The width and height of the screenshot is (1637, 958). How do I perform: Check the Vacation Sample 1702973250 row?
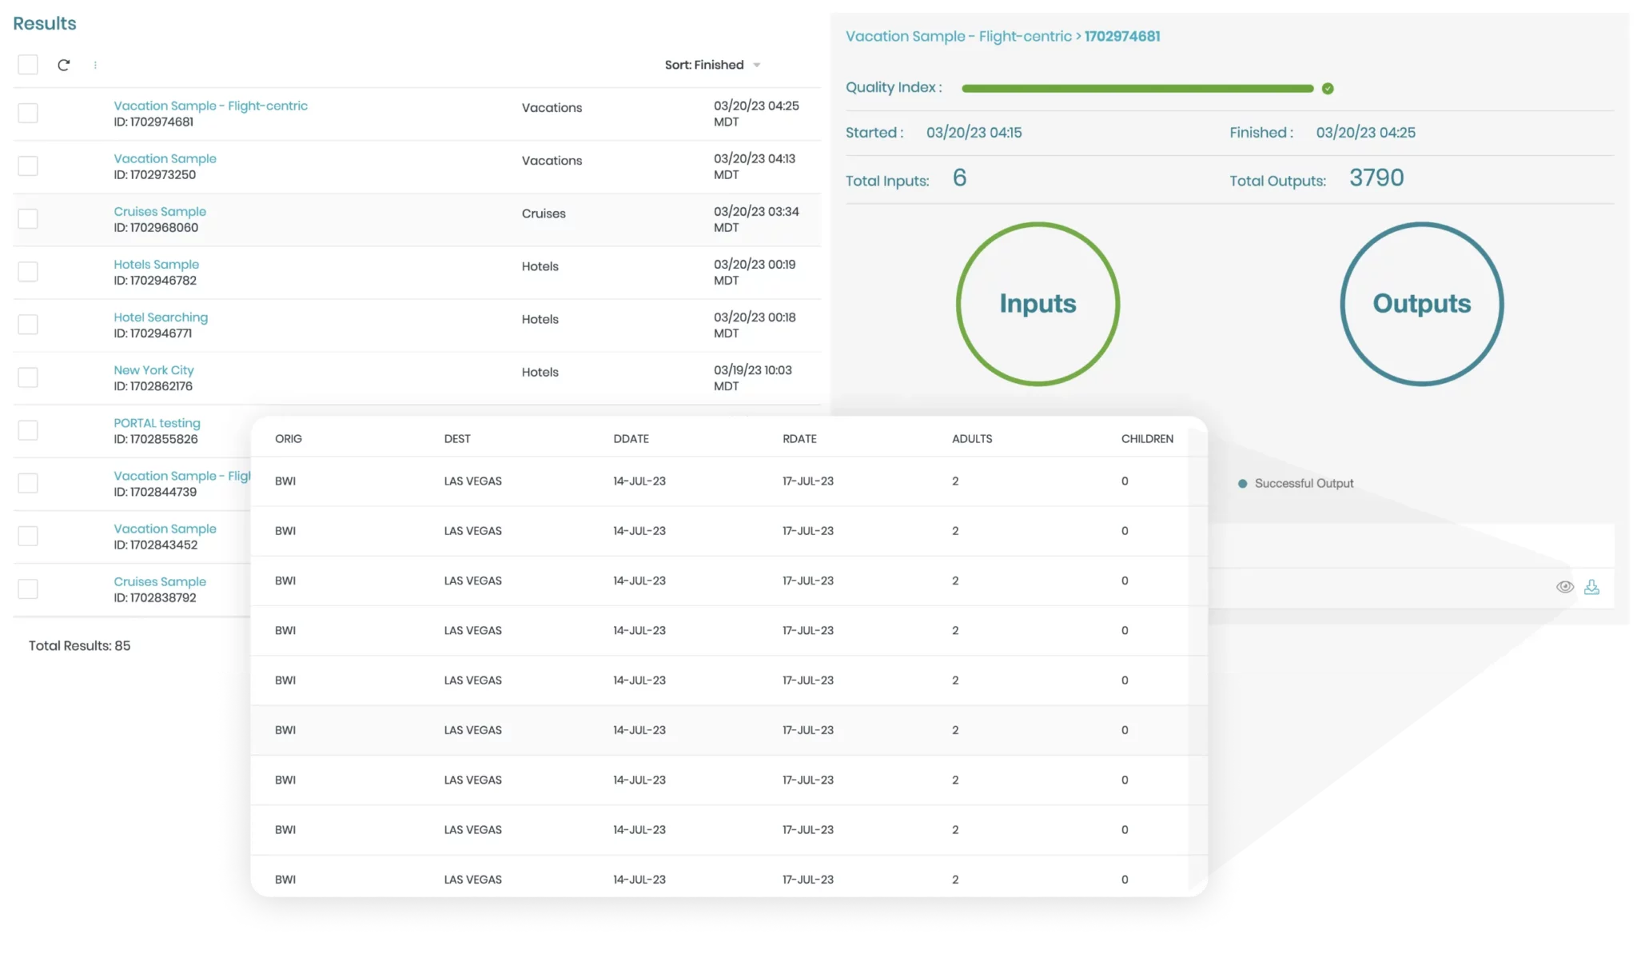[28, 166]
